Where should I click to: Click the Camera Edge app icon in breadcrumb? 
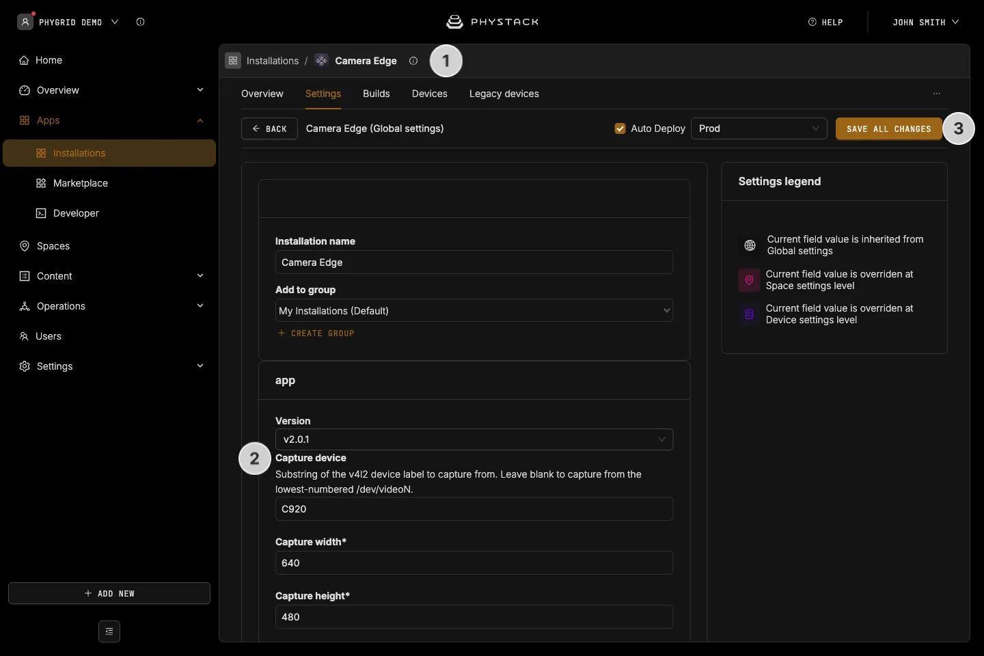pos(321,61)
